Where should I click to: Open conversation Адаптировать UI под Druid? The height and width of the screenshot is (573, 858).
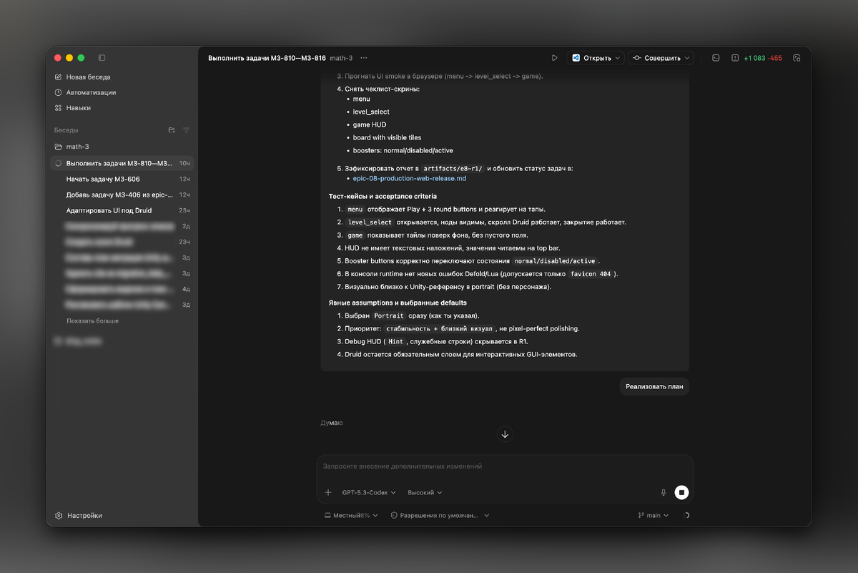122,210
